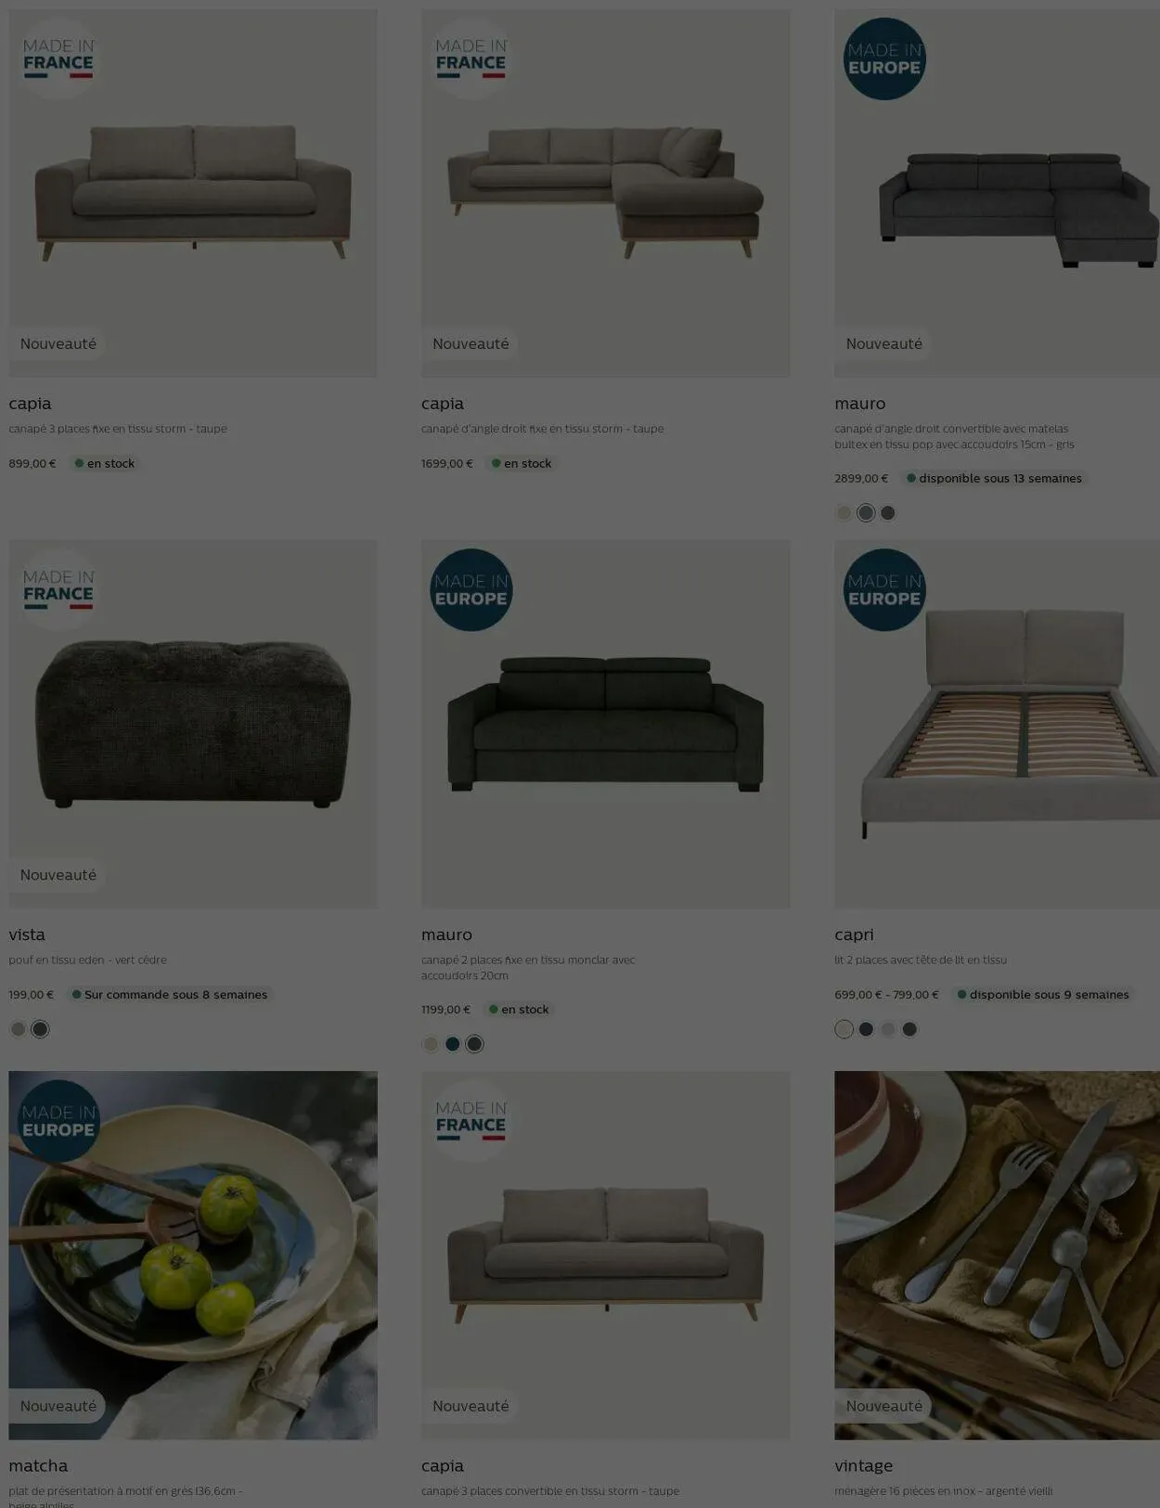Pick teal blue swatch for mauro 2-seater
This screenshot has width=1160, height=1508.
click(x=452, y=1044)
